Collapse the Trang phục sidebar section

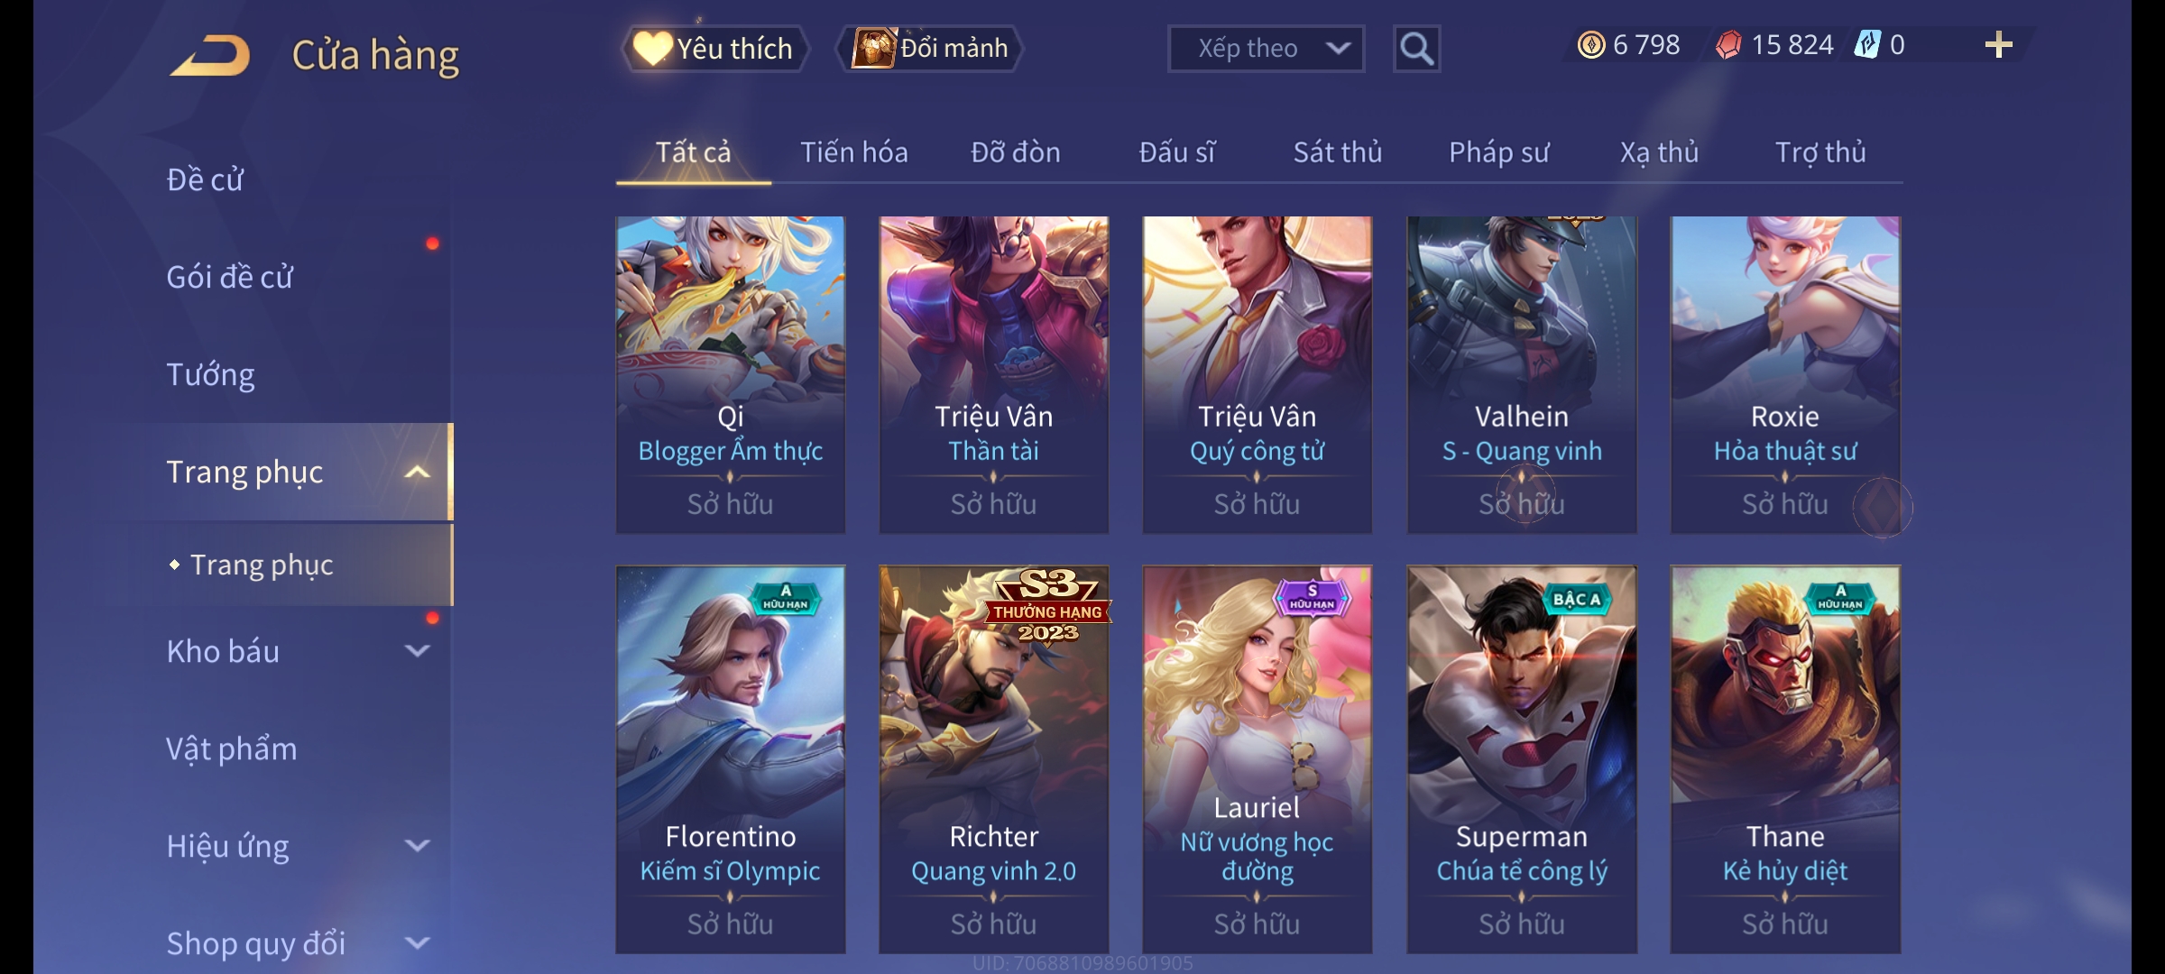(x=417, y=472)
